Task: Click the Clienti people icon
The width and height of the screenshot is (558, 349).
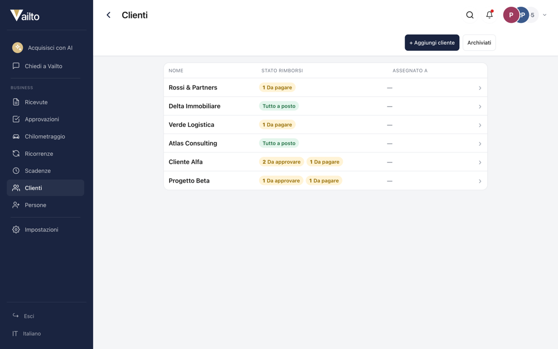Action: click(16, 188)
